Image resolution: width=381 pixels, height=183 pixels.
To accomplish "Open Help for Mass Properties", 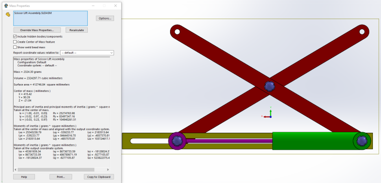I will tap(24, 177).
